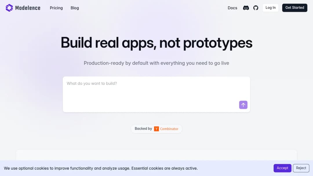Click the purple Modelence hexagon logo icon
Image resolution: width=313 pixels, height=176 pixels.
(x=9, y=8)
